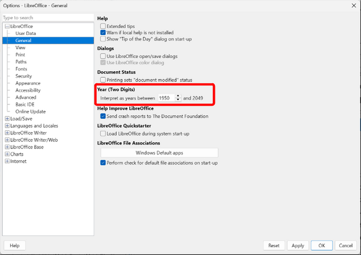Screen dimensions: 361x255
Task: Uncheck Perform check for default file associations
Action: [x=103, y=163]
